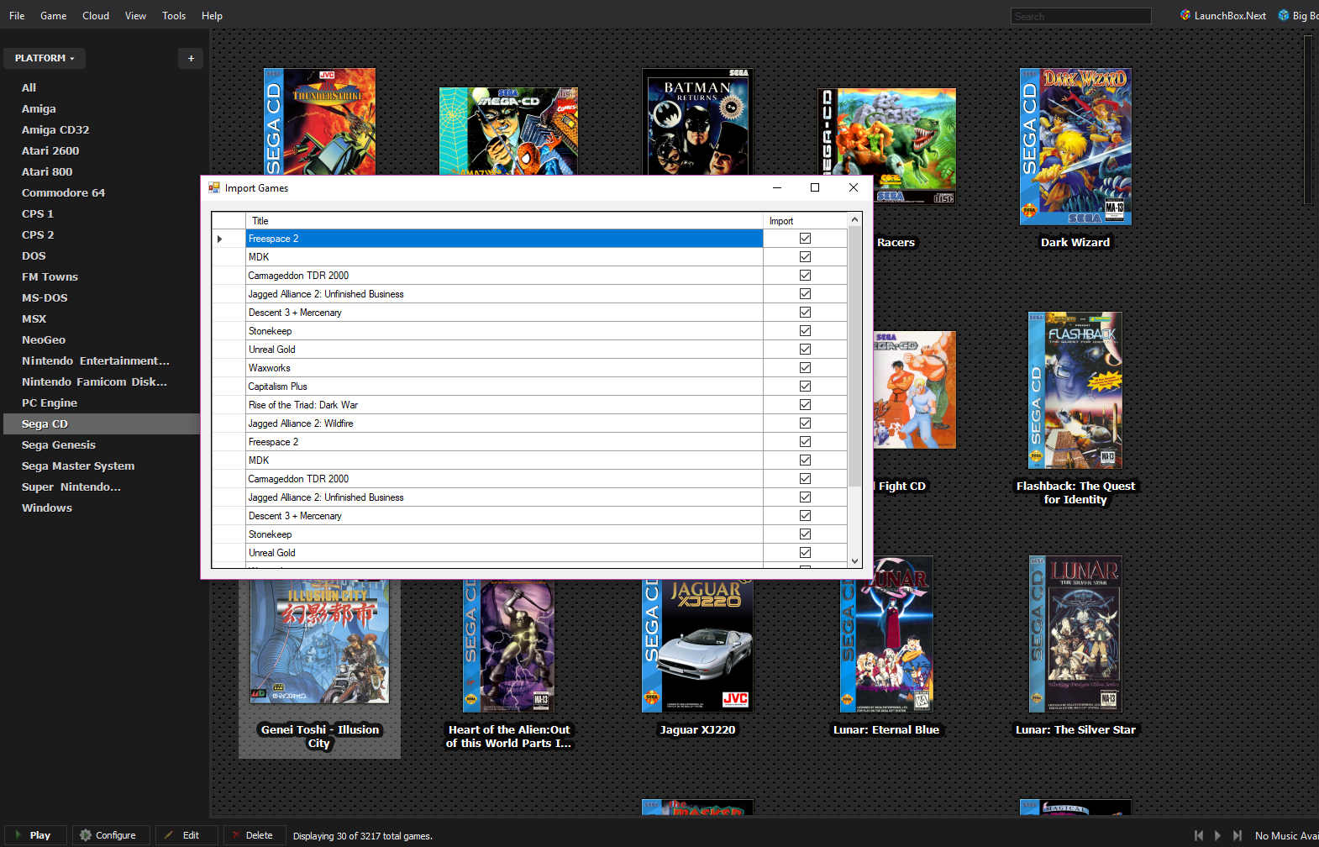Select Lunar: The Silver Star cover
This screenshot has height=847, width=1319.
tap(1075, 634)
